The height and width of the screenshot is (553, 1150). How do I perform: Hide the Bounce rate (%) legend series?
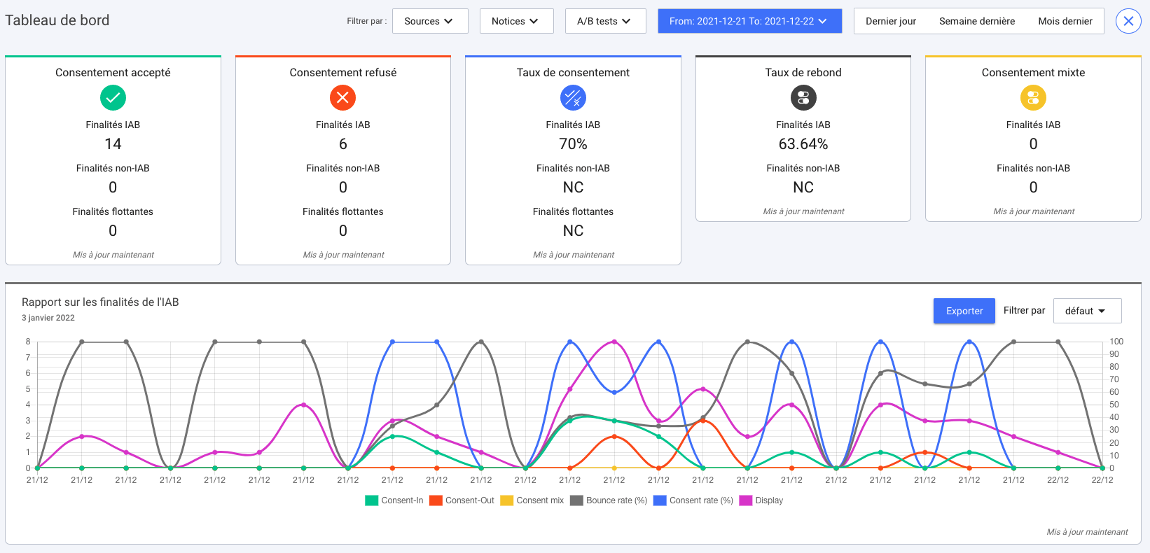coord(608,500)
